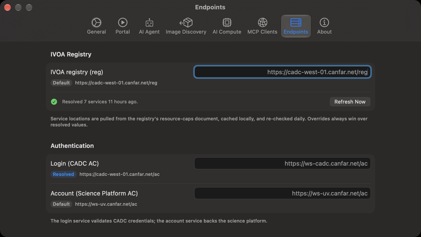Open the About tab
The height and width of the screenshot is (237, 421).
point(324,26)
